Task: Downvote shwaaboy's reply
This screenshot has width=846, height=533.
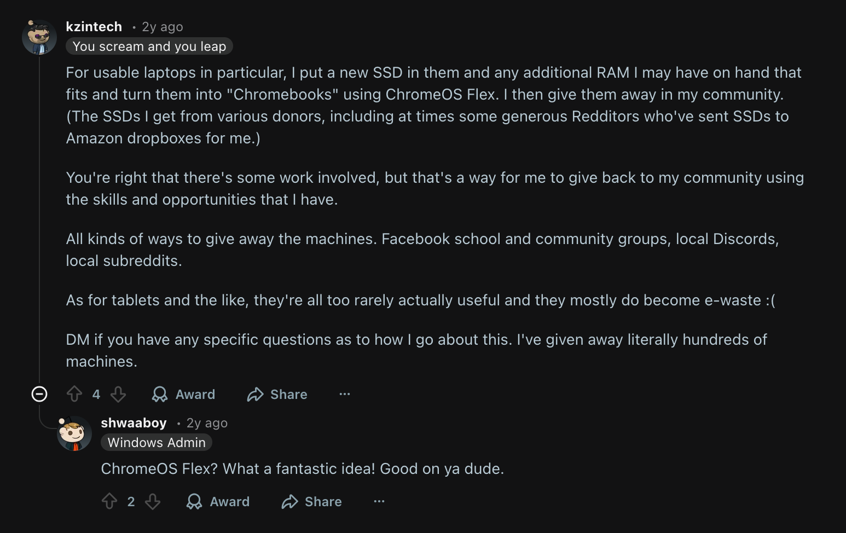Action: pyautogui.click(x=153, y=501)
